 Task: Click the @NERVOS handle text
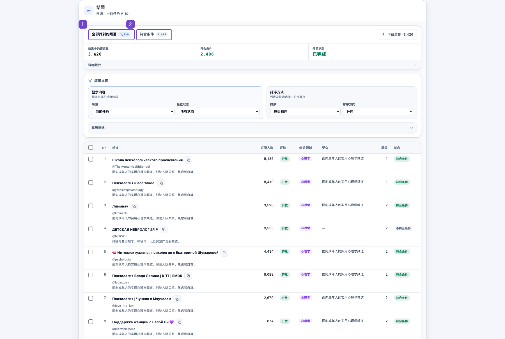point(120,236)
